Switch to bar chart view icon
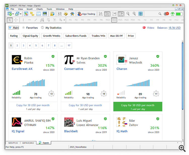Image resolution: width=189 pixels, height=155 pixels. (x=101, y=14)
